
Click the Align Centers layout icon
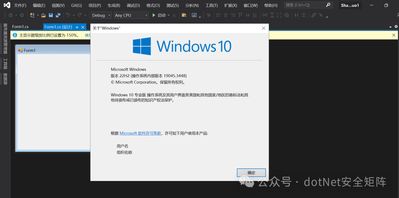(x=225, y=15)
